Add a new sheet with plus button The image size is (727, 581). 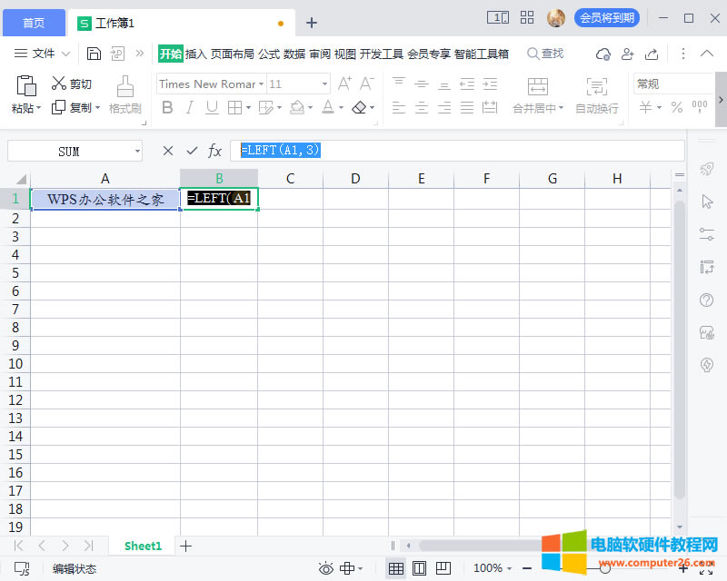[x=186, y=546]
